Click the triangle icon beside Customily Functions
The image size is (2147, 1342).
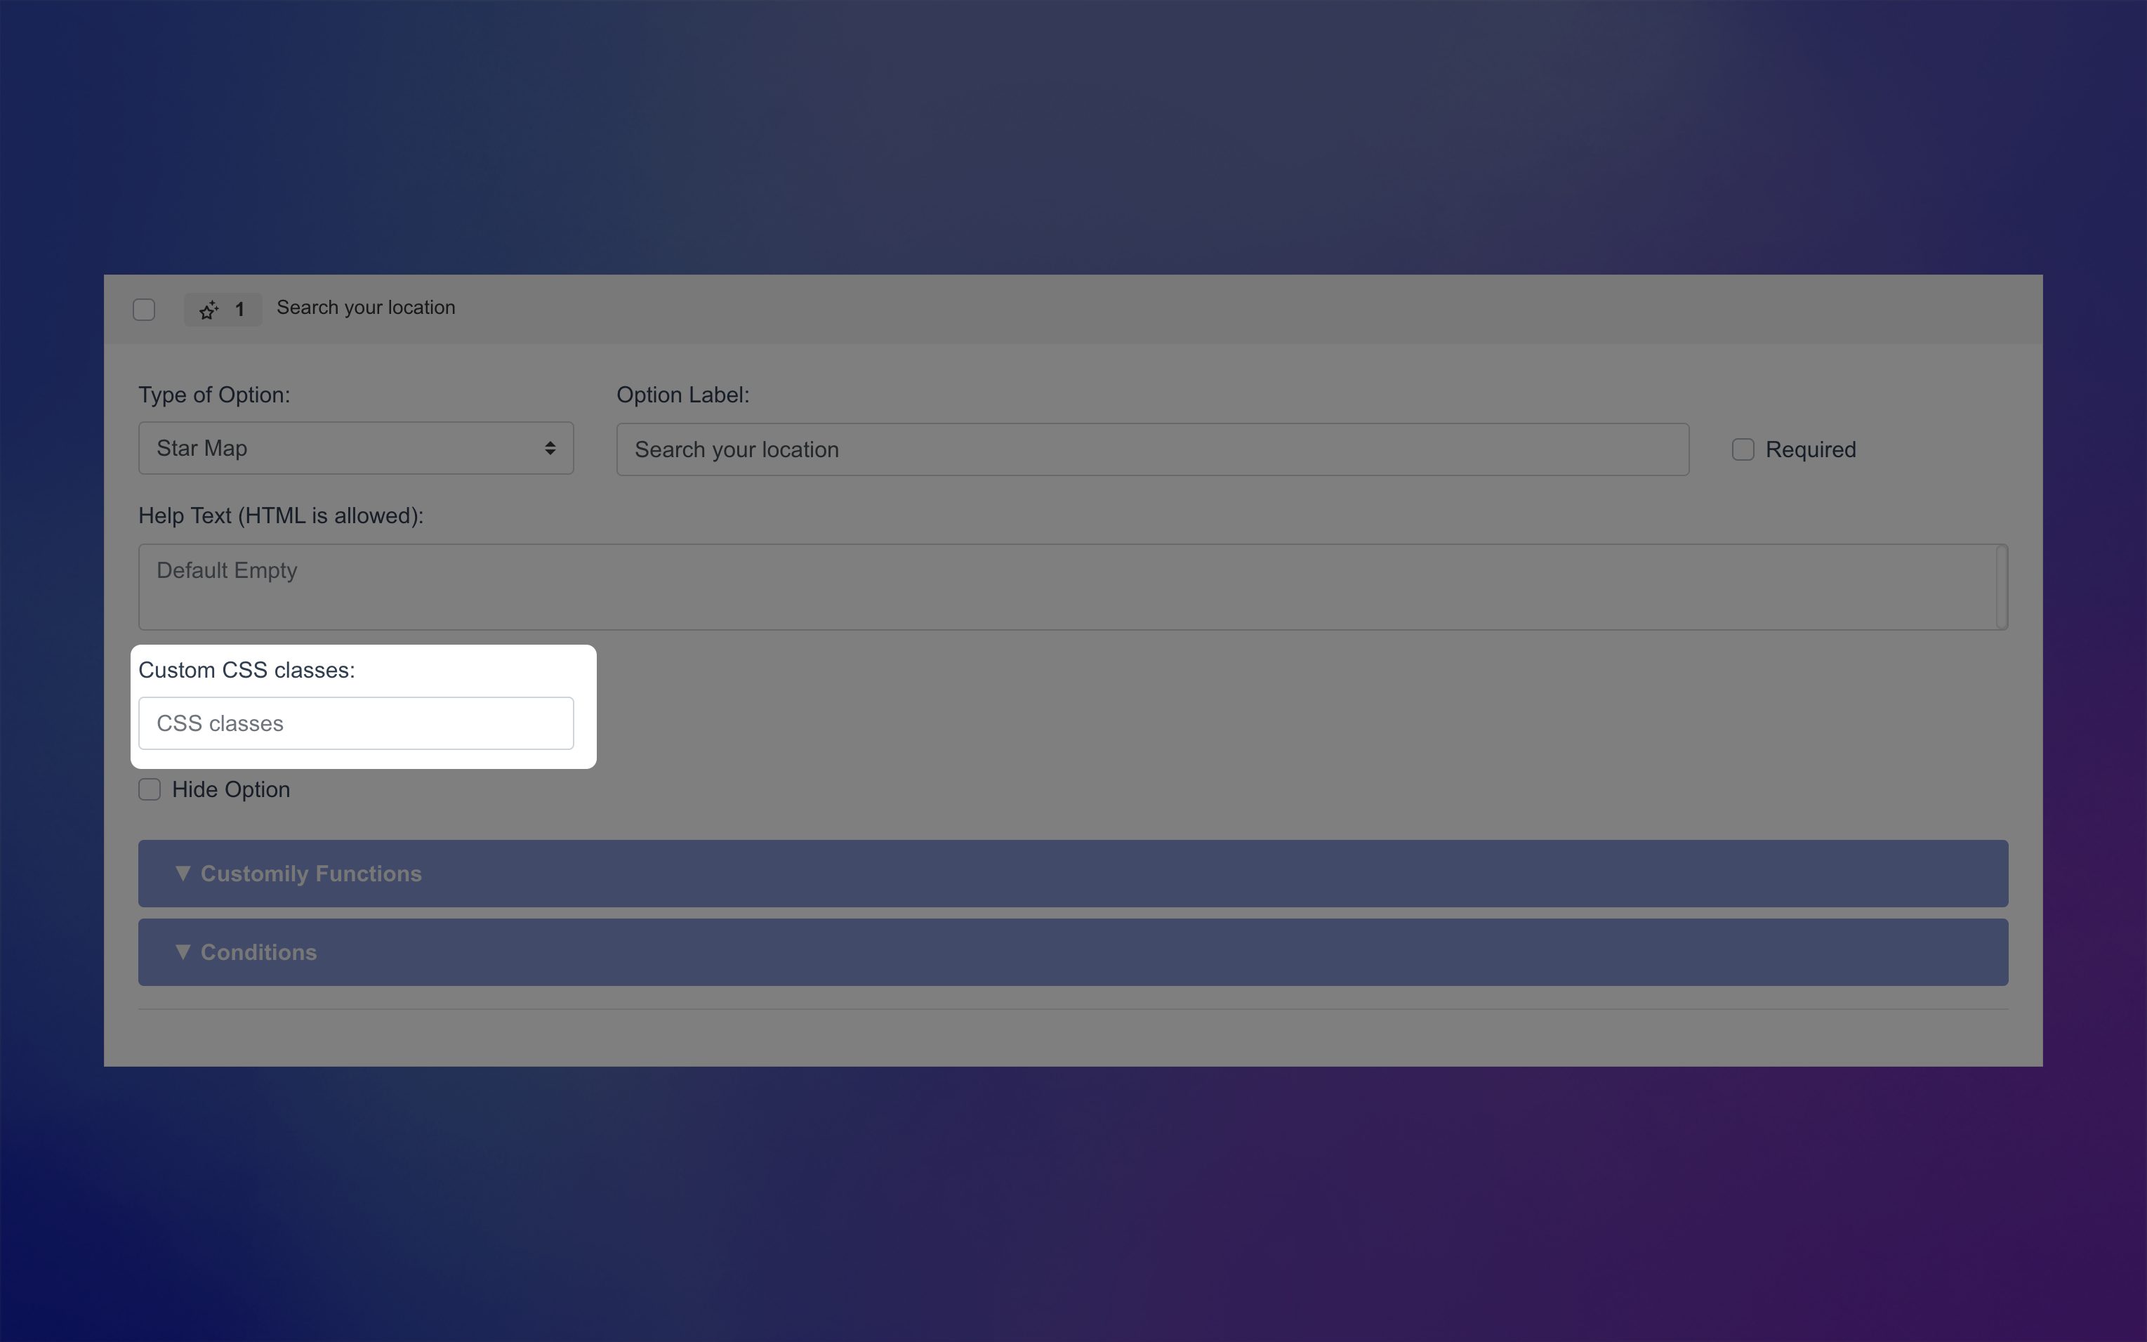pos(183,874)
